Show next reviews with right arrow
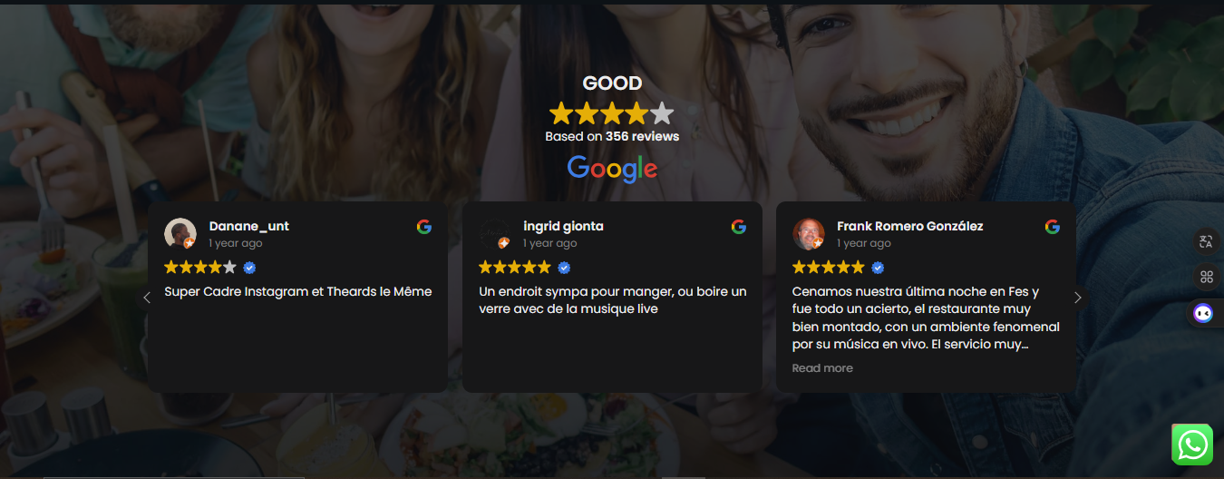 (1078, 298)
